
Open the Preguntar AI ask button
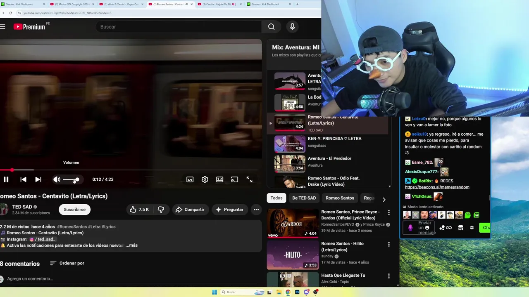229,210
